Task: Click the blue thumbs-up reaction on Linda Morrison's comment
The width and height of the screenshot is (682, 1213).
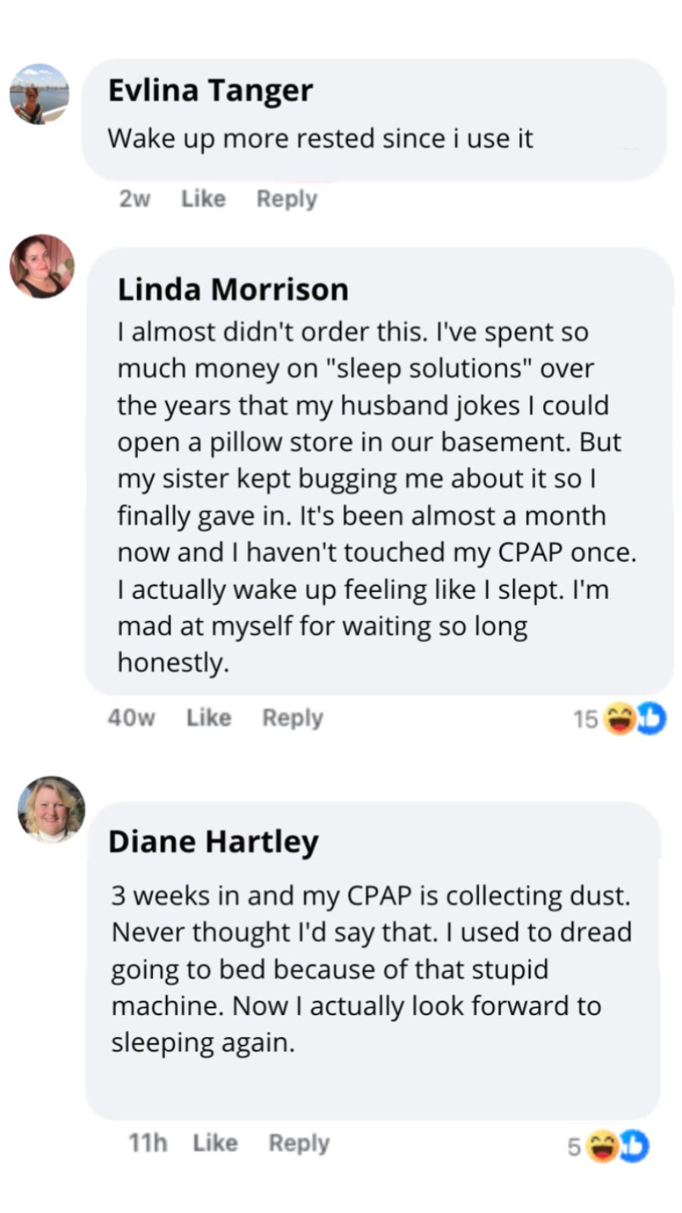Action: [x=652, y=718]
